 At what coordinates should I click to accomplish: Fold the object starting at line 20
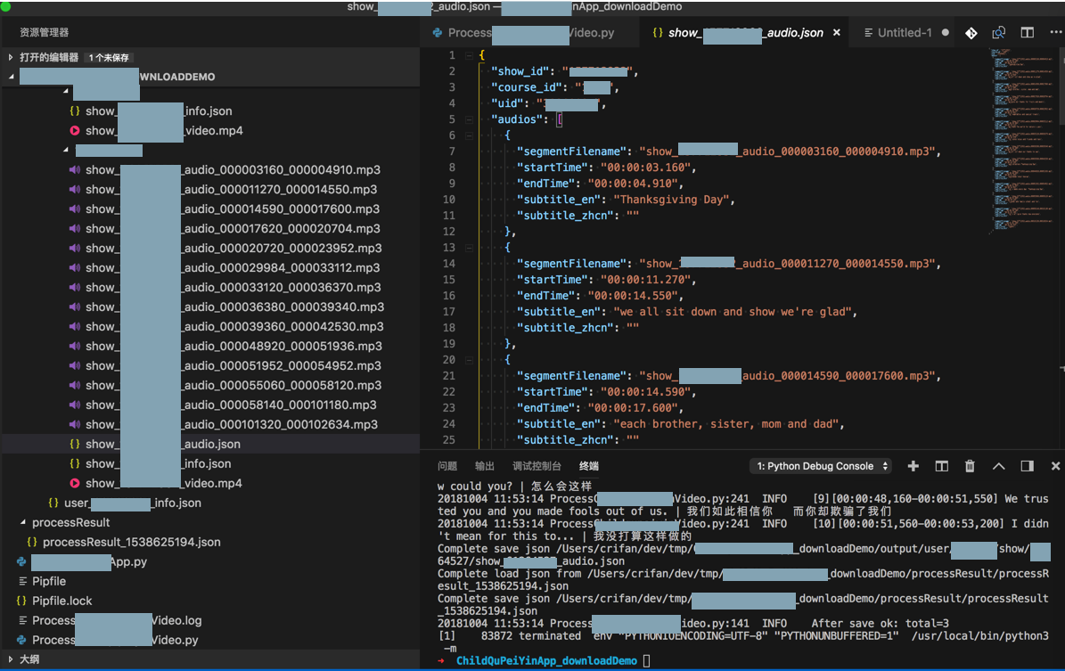coord(469,360)
